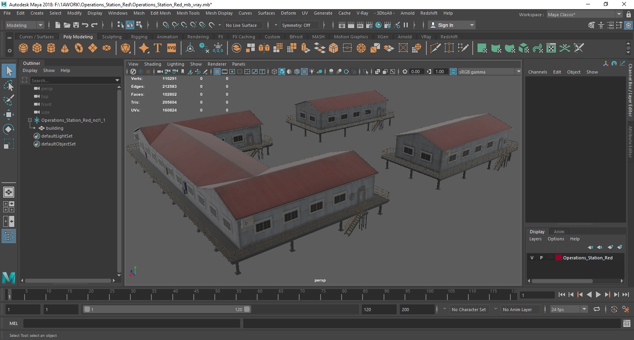Toggle textured display in viewport toolbar

tap(304, 72)
